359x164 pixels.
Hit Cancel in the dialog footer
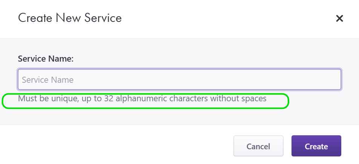pyautogui.click(x=258, y=146)
